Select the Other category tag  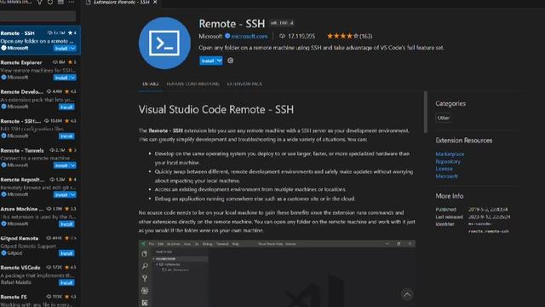click(444, 118)
